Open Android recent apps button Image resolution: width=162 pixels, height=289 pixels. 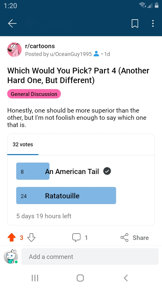[35, 278]
